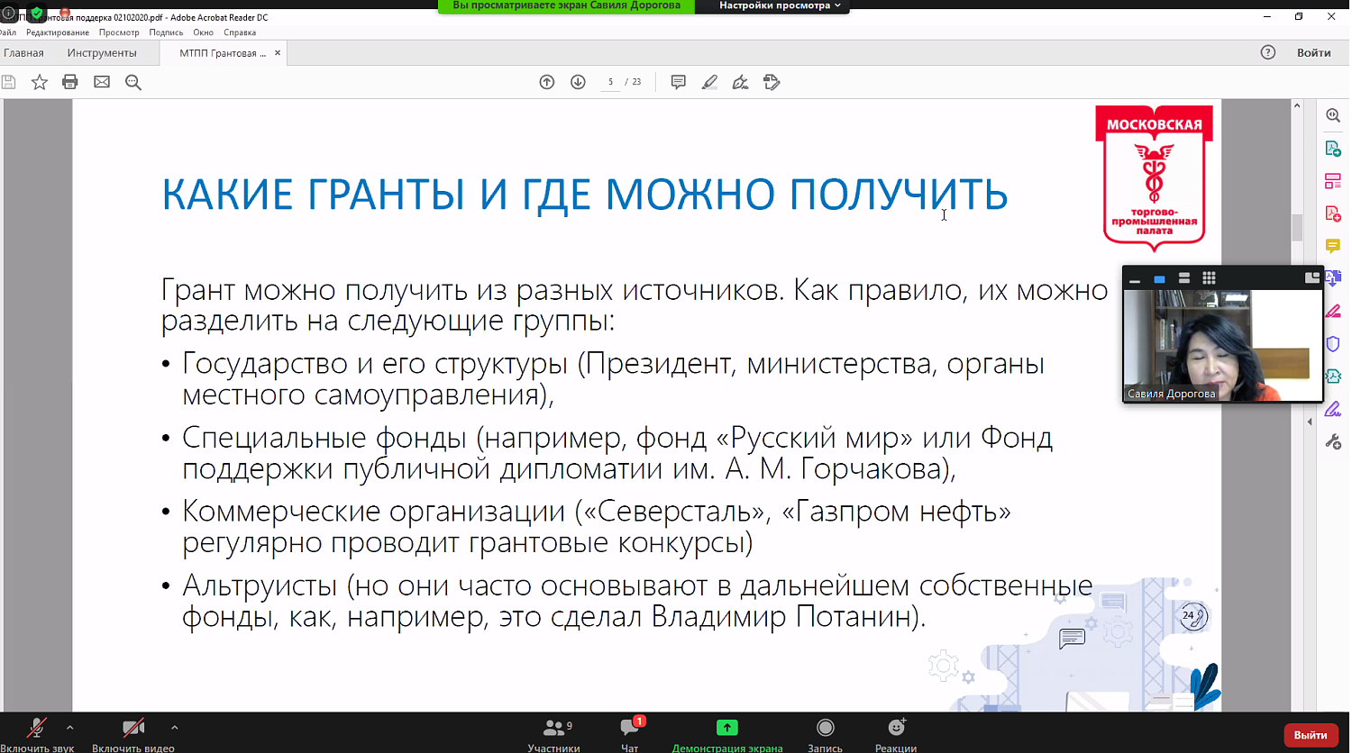
Task: Select the МТПП Грантовая document tab
Action: [222, 53]
